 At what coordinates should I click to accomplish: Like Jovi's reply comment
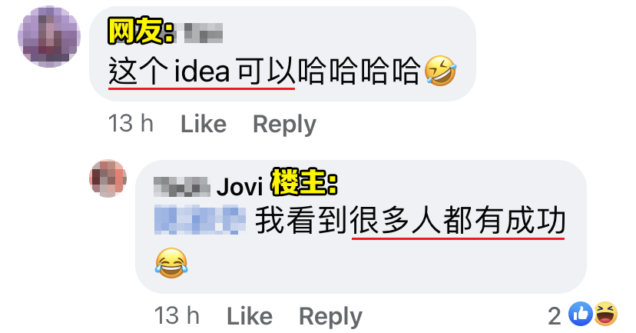pyautogui.click(x=250, y=316)
